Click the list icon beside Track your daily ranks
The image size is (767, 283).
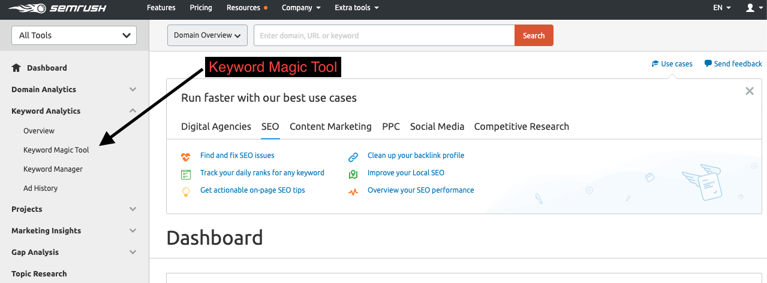186,175
